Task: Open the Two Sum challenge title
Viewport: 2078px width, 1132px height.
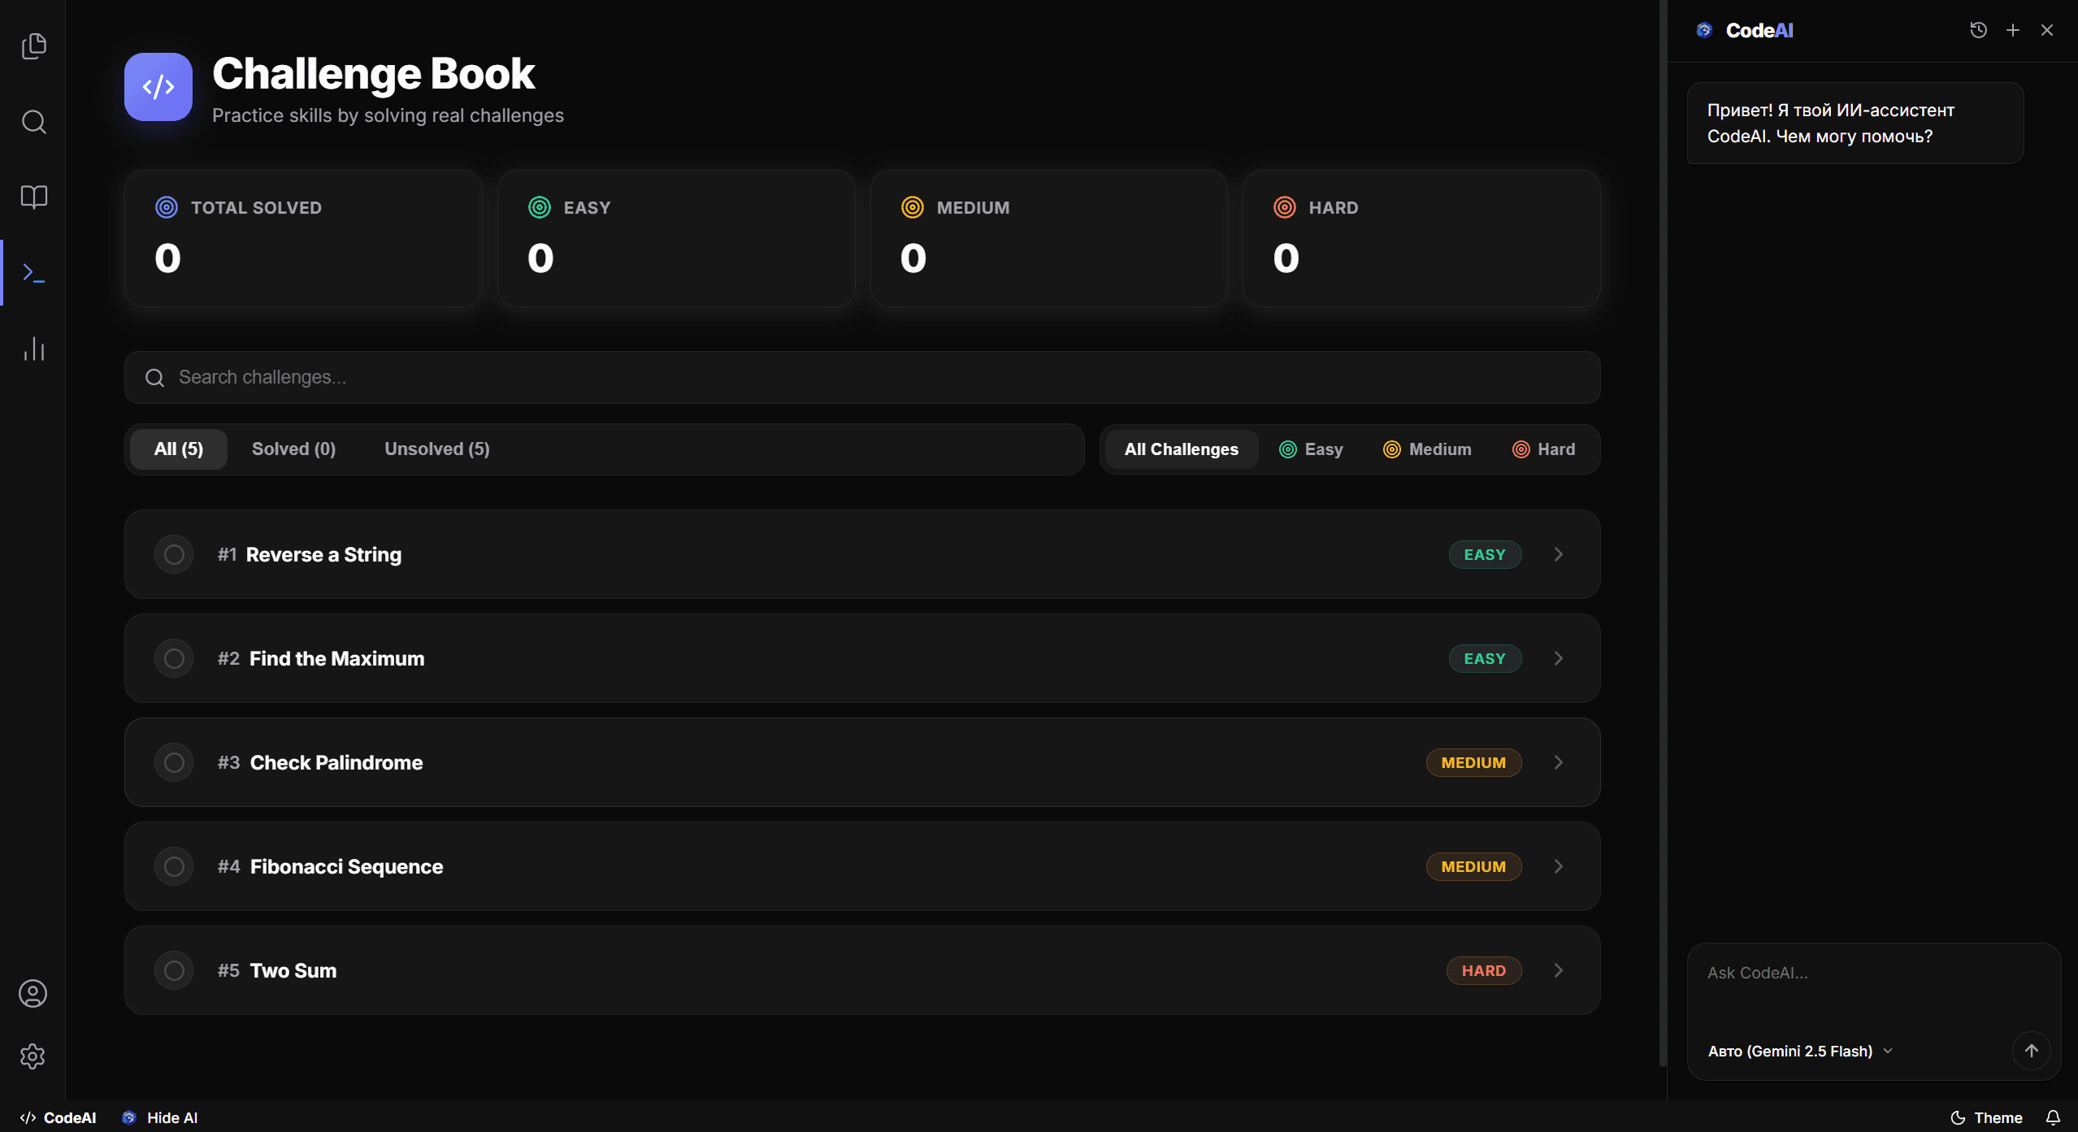Action: point(293,971)
